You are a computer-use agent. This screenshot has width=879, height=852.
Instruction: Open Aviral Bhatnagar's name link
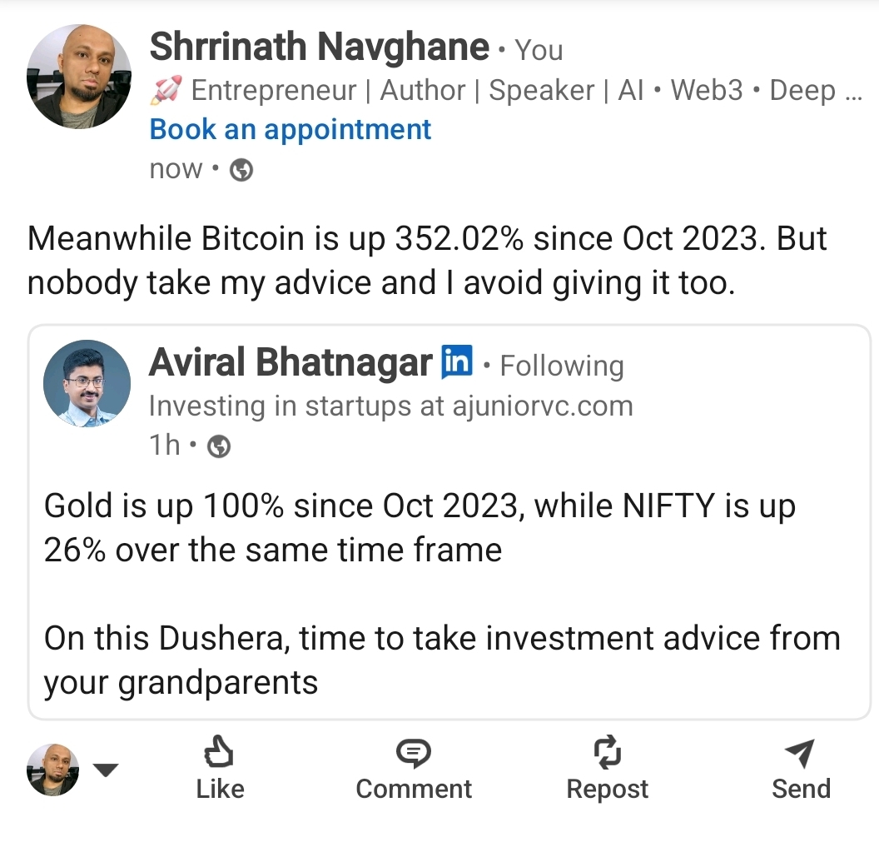[x=291, y=363]
